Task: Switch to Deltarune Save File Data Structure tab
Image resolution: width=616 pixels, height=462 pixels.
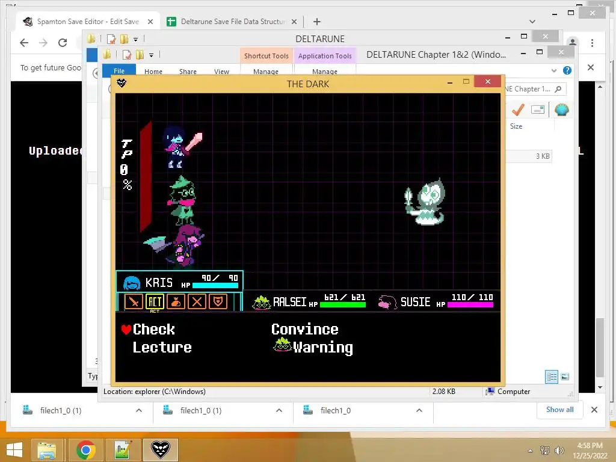Action: 232,22
